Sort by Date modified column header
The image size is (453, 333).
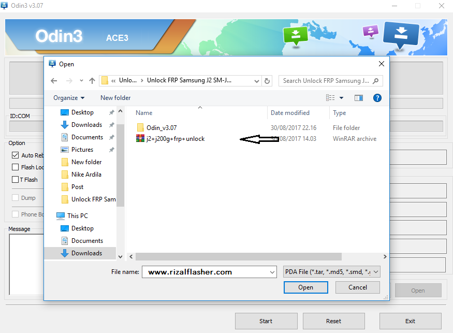[x=290, y=113]
